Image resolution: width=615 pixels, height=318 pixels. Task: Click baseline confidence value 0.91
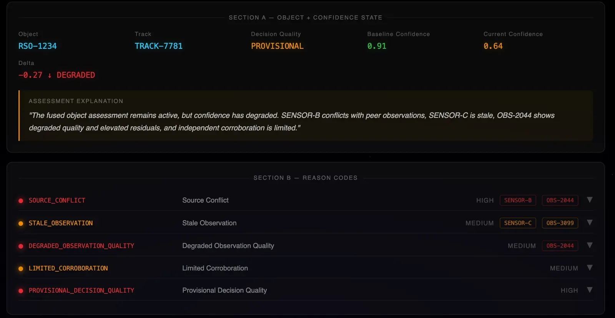coord(377,46)
